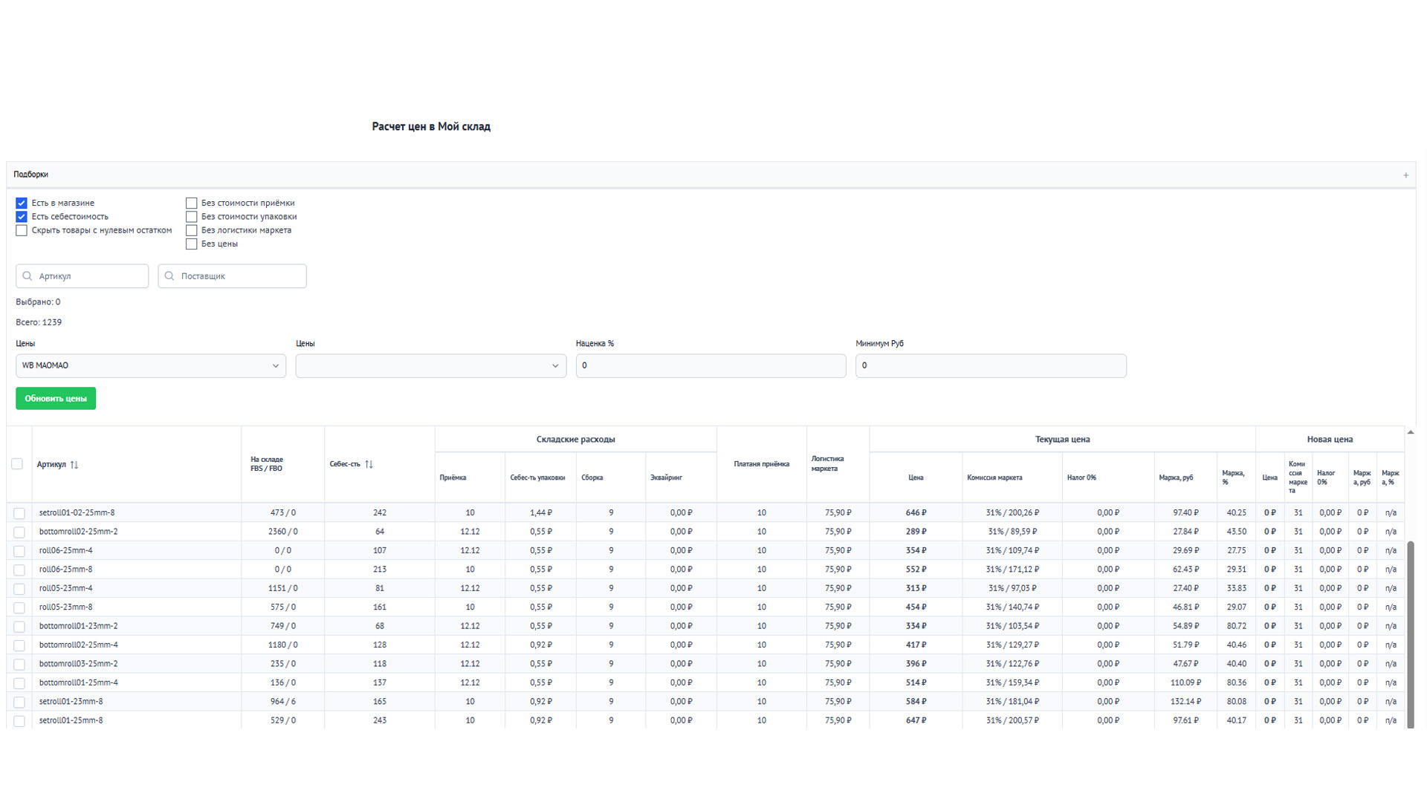Viewport: 1427px width, 802px height.
Task: Click the table vertical scrollbar thumb
Action: click(x=1410, y=634)
